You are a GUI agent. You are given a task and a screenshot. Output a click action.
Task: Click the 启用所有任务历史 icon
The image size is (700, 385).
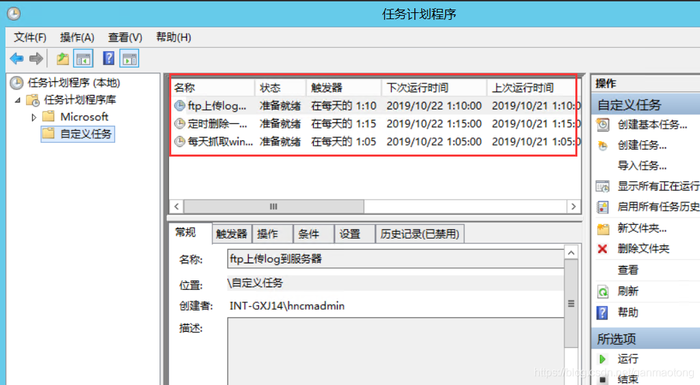click(x=603, y=207)
